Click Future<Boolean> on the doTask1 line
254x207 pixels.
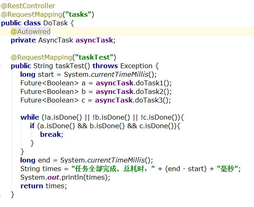pos(50,83)
